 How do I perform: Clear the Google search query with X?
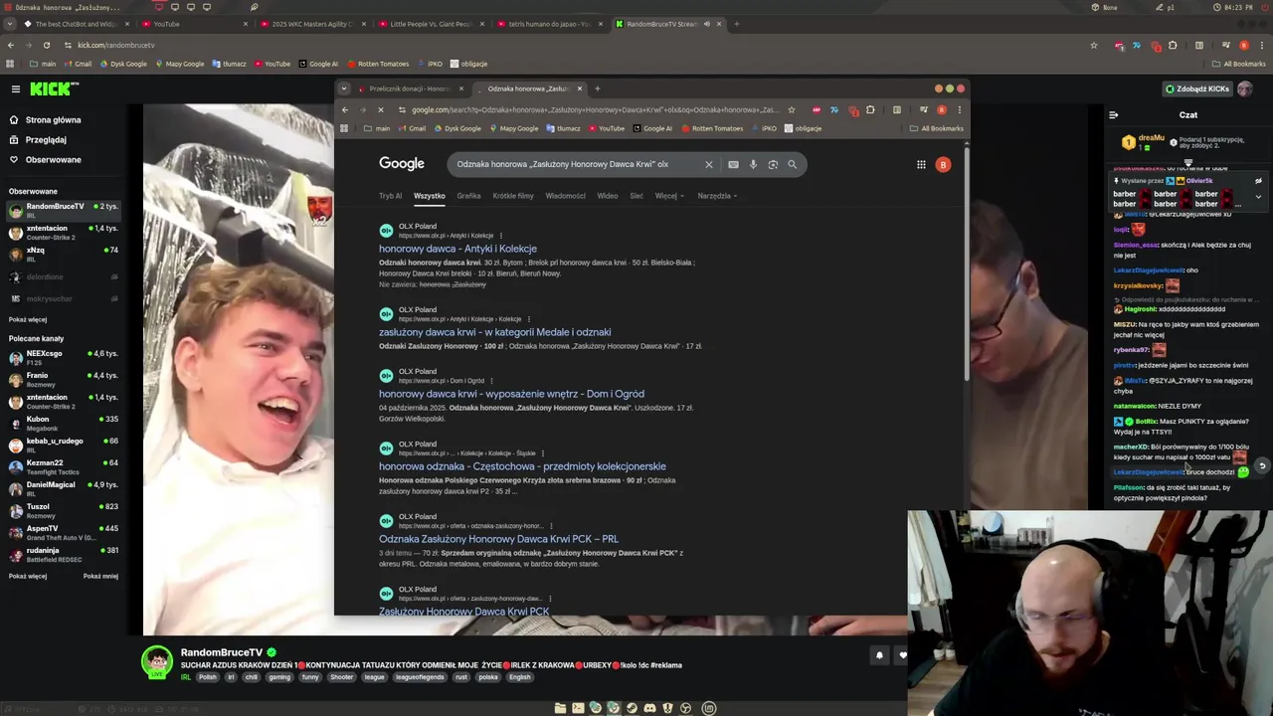tap(708, 164)
